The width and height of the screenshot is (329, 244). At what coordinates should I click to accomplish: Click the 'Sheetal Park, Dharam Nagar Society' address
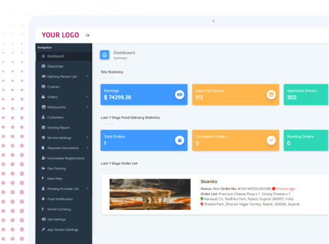point(252,204)
